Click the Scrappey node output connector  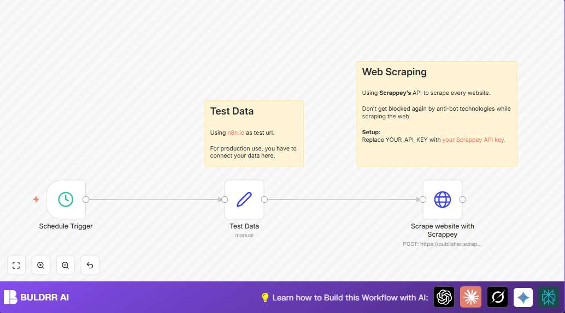[463, 200]
